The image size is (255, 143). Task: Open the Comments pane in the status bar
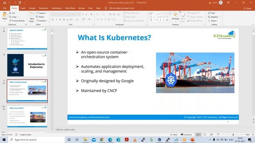pyautogui.click(x=186, y=135)
